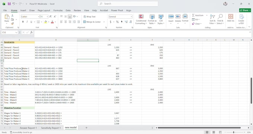This screenshot has height=134, width=253.
Task: Click Merge & Center button
Action: [x=92, y=22]
